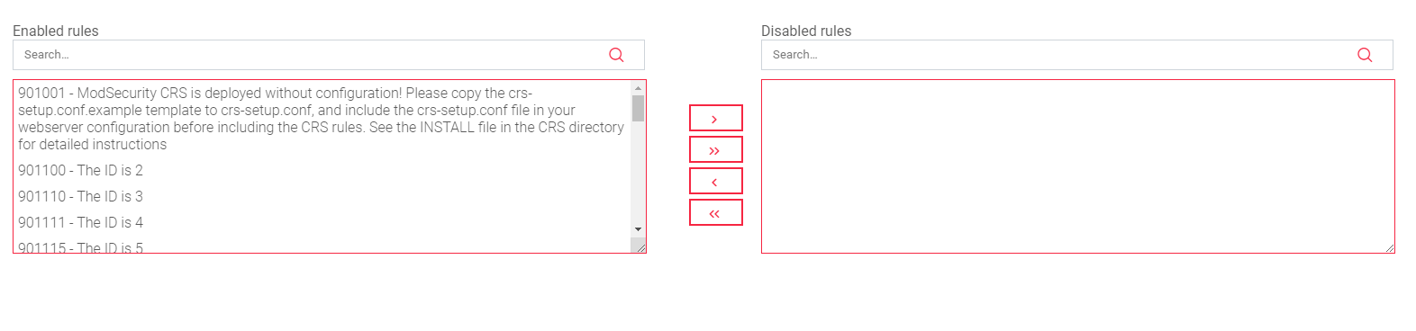This screenshot has height=331, width=1416.
Task: Click the Enabled rules search magnifier icon
Action: (616, 55)
